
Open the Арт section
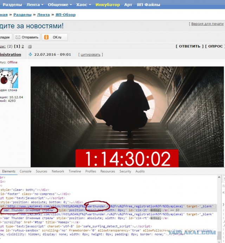[128, 5]
